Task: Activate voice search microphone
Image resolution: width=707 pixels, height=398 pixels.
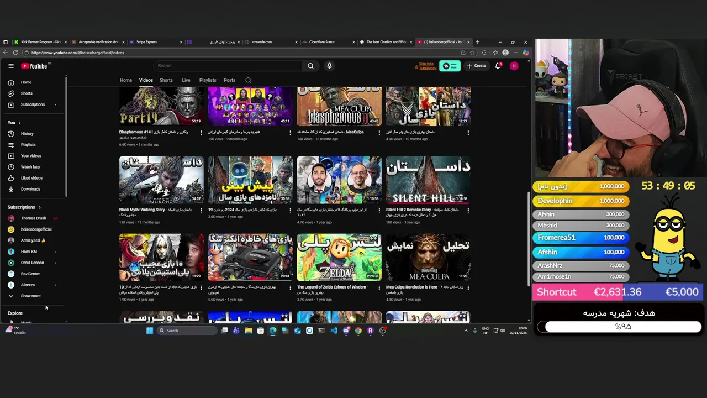Action: (x=329, y=66)
